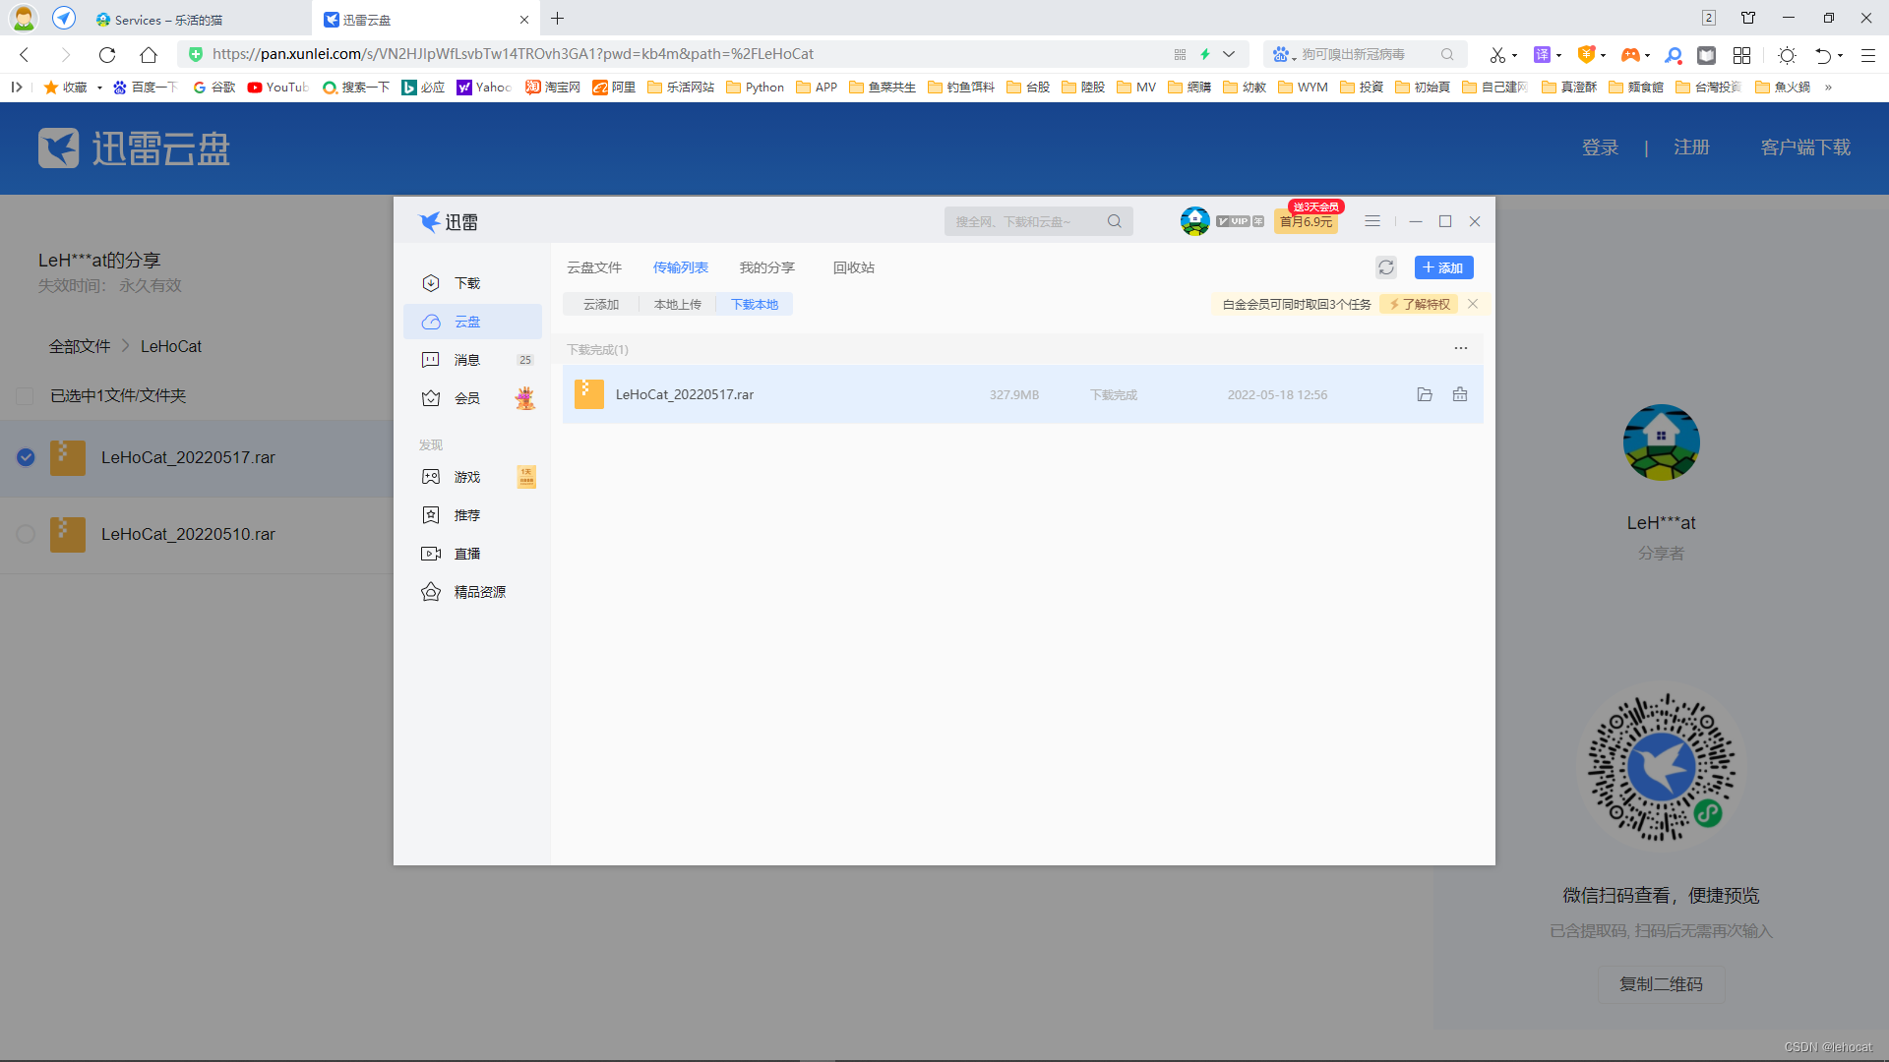Click the 了解特权 link
1889x1062 pixels.
pyautogui.click(x=1420, y=304)
